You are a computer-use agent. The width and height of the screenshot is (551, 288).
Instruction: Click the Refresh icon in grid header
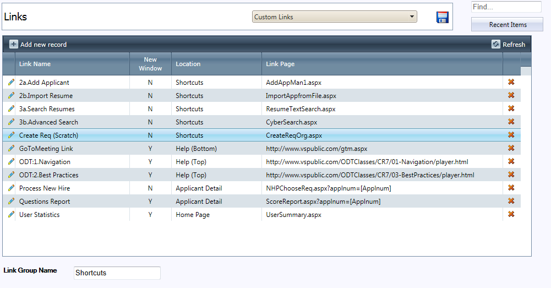tap(496, 45)
